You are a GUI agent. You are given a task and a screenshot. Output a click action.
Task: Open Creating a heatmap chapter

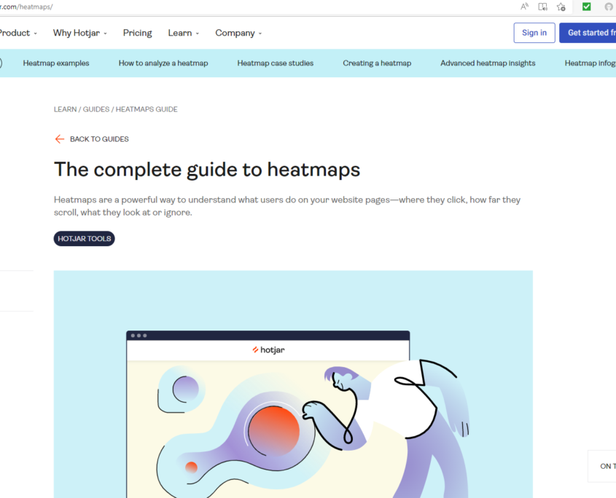coord(377,63)
